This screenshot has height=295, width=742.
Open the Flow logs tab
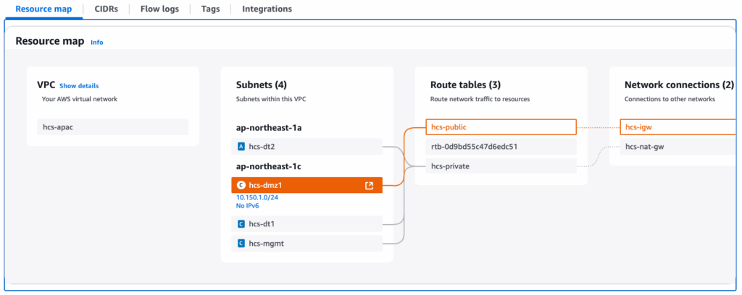click(160, 9)
